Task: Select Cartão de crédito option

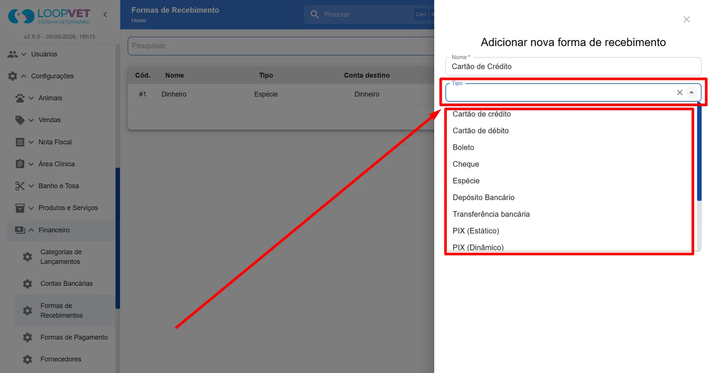Action: [x=571, y=114]
